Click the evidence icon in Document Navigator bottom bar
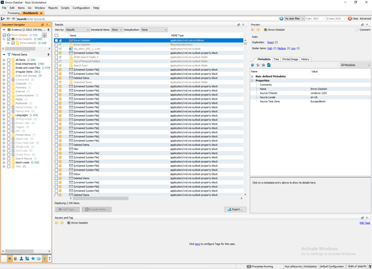 (10, 259)
